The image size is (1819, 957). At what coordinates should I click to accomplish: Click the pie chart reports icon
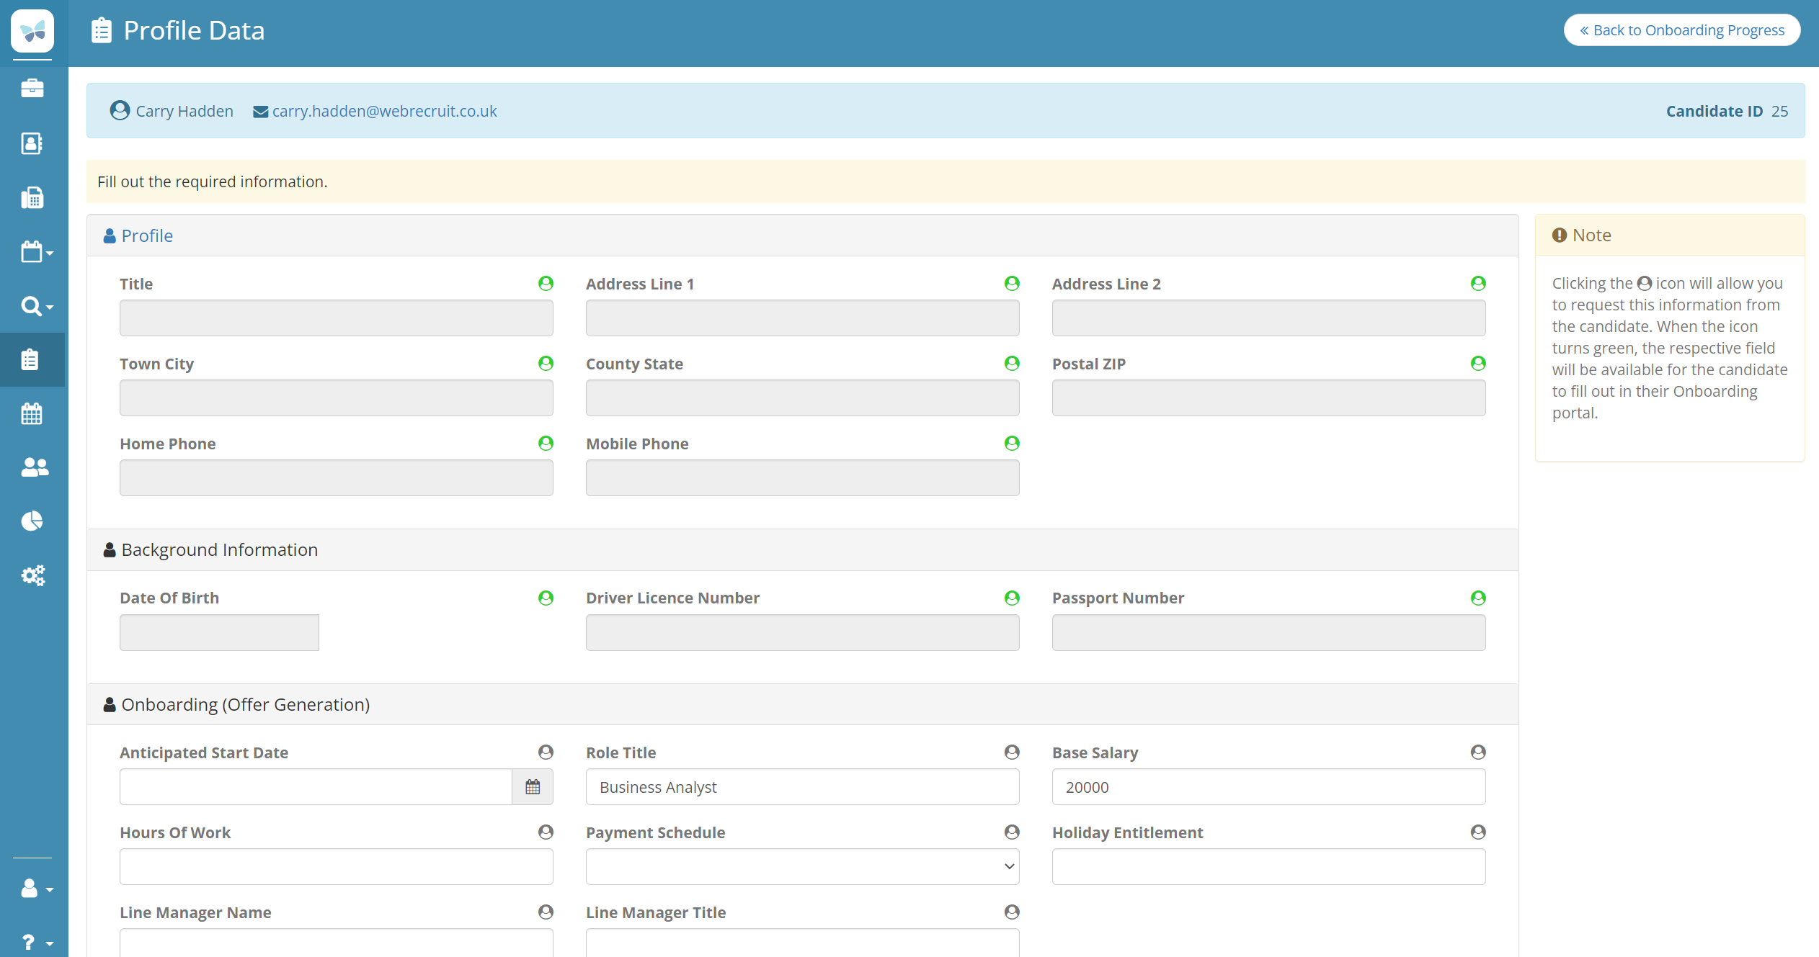(x=32, y=521)
